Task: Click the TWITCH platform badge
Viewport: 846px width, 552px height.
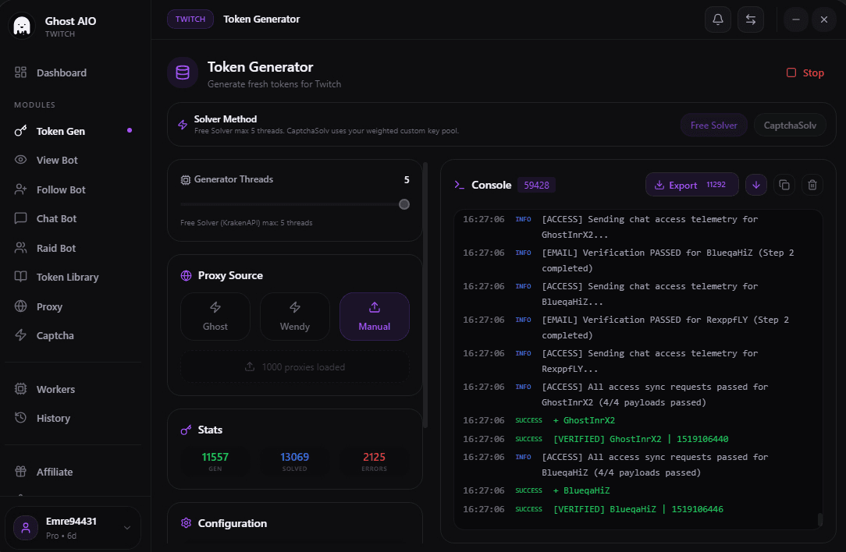Action: [190, 19]
